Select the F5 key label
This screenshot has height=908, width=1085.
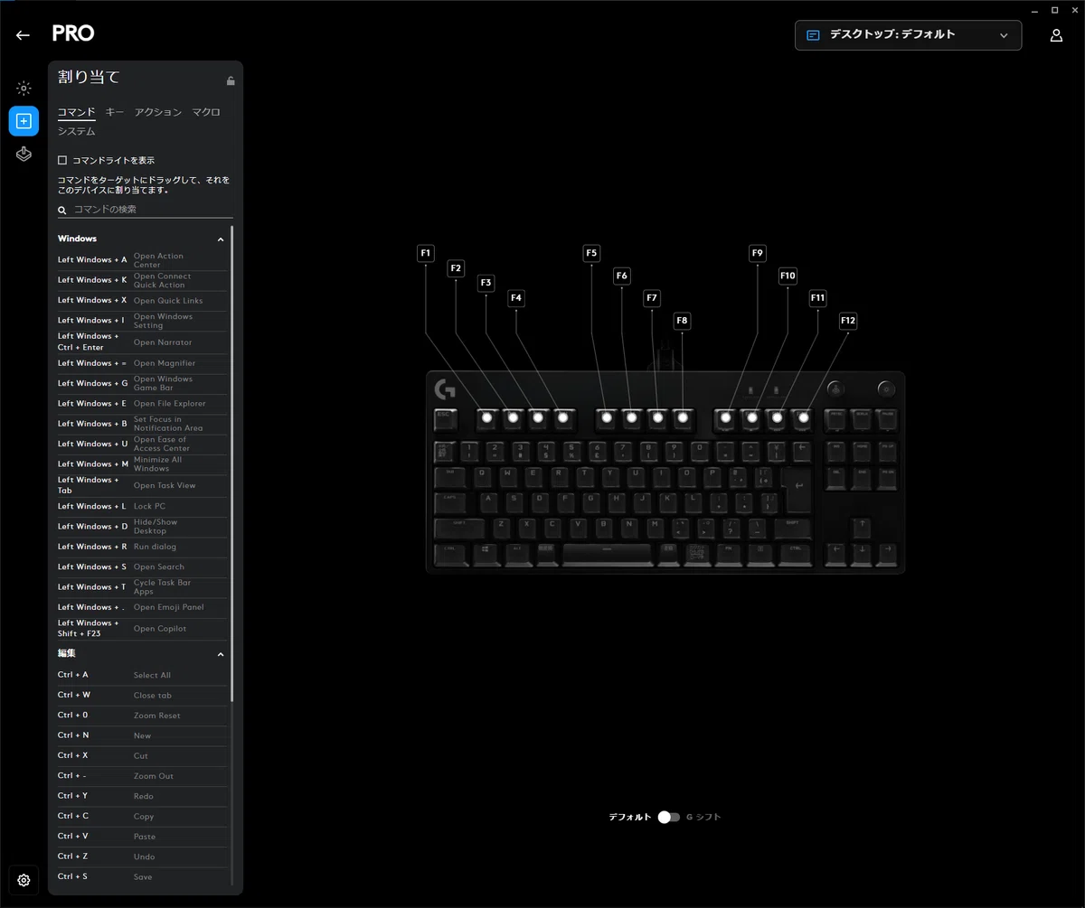[x=591, y=253]
